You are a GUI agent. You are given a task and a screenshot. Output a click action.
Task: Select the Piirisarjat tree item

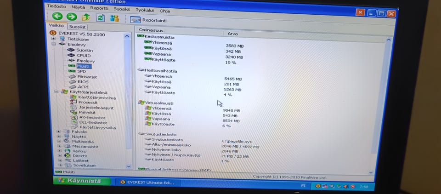(x=87, y=77)
